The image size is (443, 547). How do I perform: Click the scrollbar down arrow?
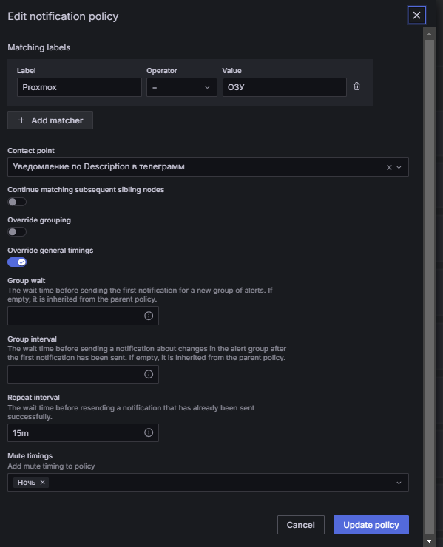[430, 541]
